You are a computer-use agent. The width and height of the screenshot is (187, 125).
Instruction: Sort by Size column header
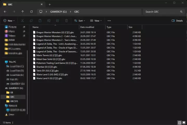130,27
